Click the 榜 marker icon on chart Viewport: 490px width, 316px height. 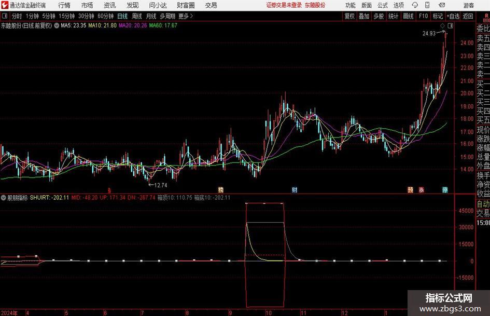click(x=220, y=190)
